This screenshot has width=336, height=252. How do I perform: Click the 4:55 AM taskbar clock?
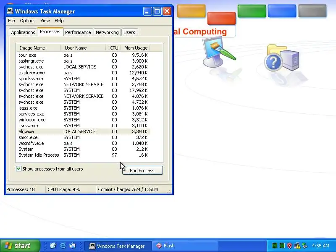320,246
